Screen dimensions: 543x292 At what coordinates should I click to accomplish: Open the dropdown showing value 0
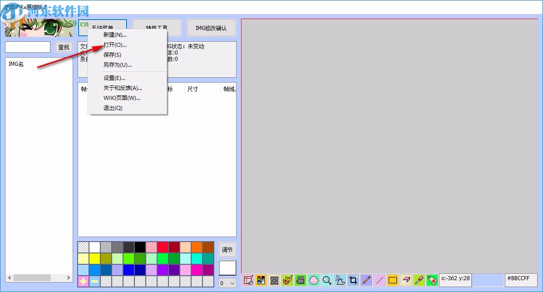coord(227,283)
